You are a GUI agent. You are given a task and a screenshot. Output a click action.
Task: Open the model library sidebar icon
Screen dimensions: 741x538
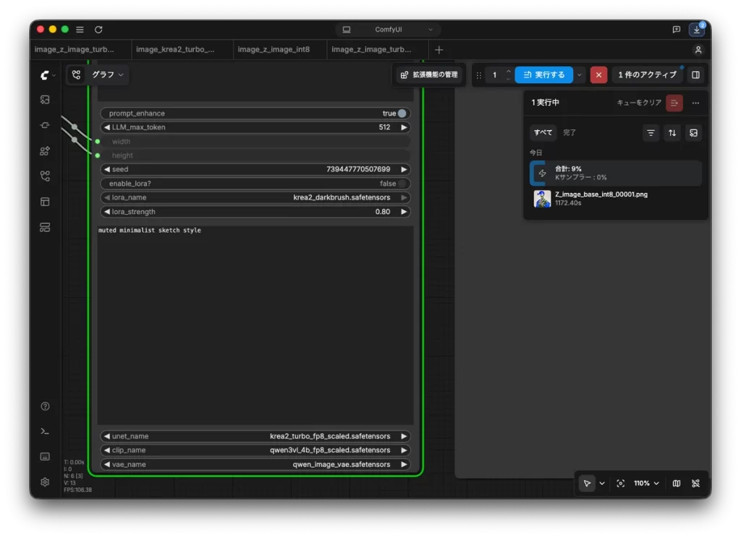tap(45, 150)
